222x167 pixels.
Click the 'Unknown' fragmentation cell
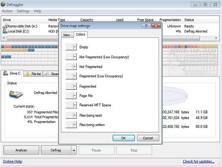pos(174,26)
